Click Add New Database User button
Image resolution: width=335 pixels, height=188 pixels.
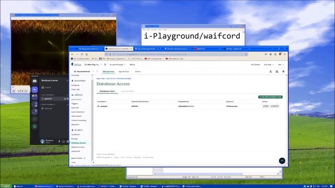click(x=270, y=97)
